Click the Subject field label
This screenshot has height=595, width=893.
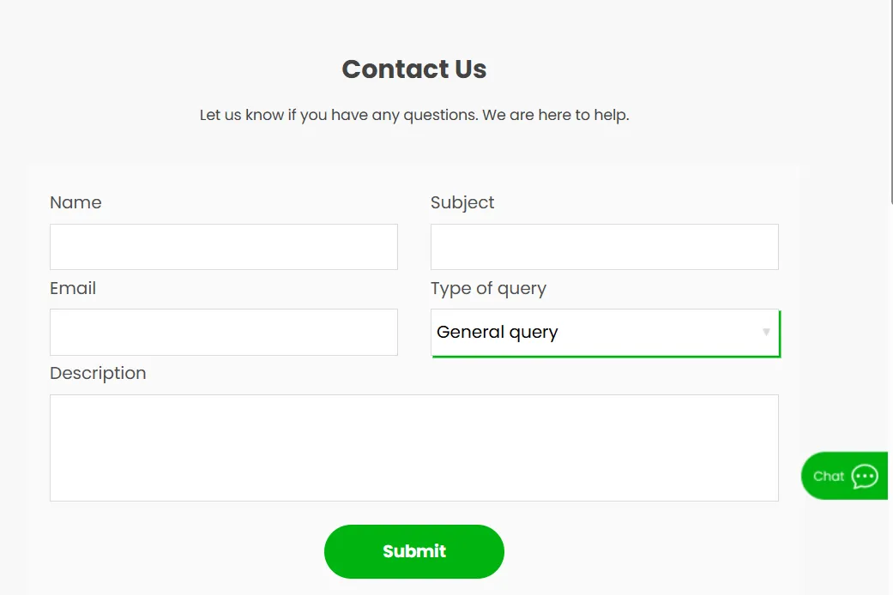(x=462, y=203)
